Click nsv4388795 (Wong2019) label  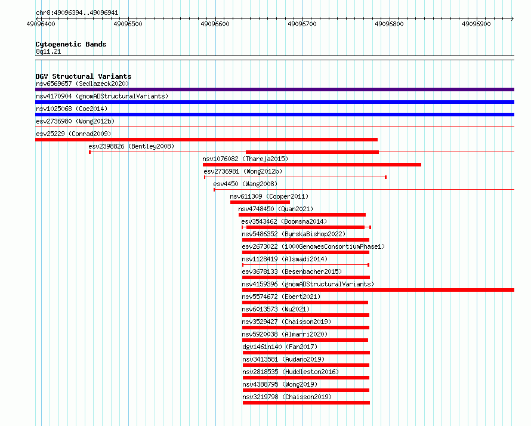[280, 384]
